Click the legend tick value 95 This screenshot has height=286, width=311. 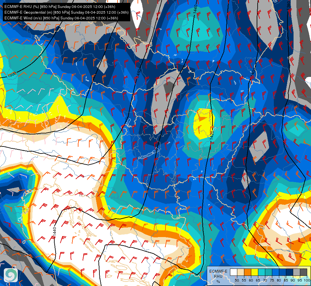[300, 280]
